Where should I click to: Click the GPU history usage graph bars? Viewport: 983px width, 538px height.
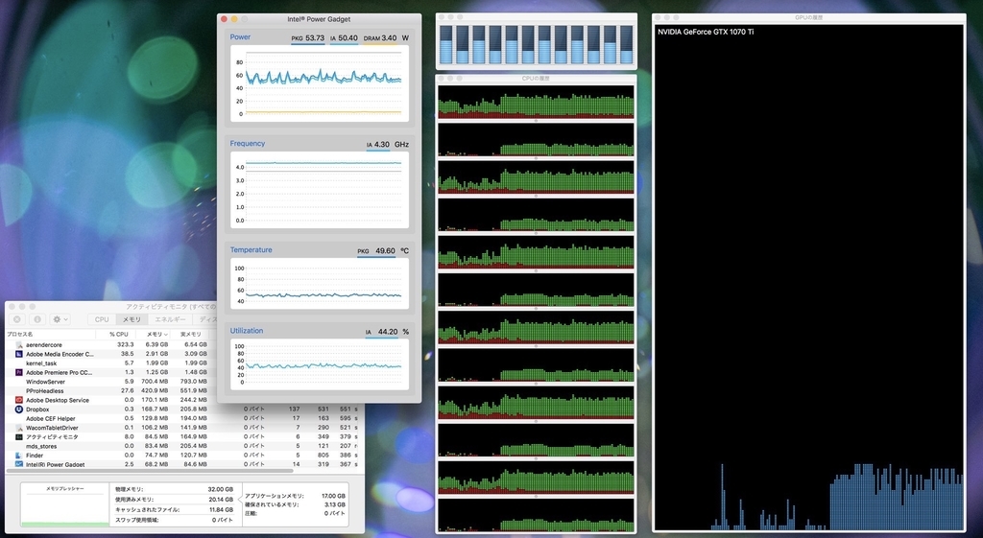[837, 498]
